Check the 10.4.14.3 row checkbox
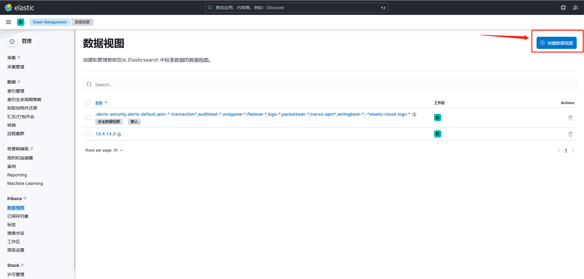The height and width of the screenshot is (279, 584). 88,134
